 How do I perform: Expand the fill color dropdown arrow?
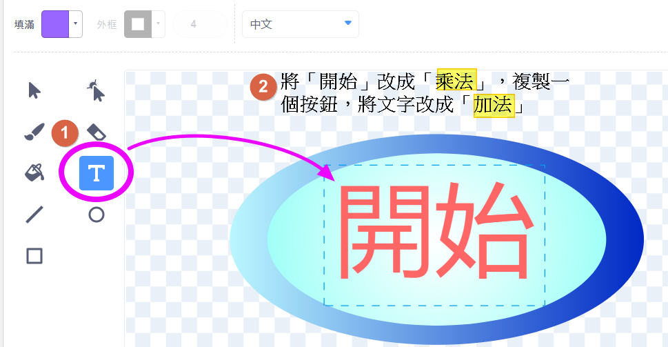[x=76, y=24]
